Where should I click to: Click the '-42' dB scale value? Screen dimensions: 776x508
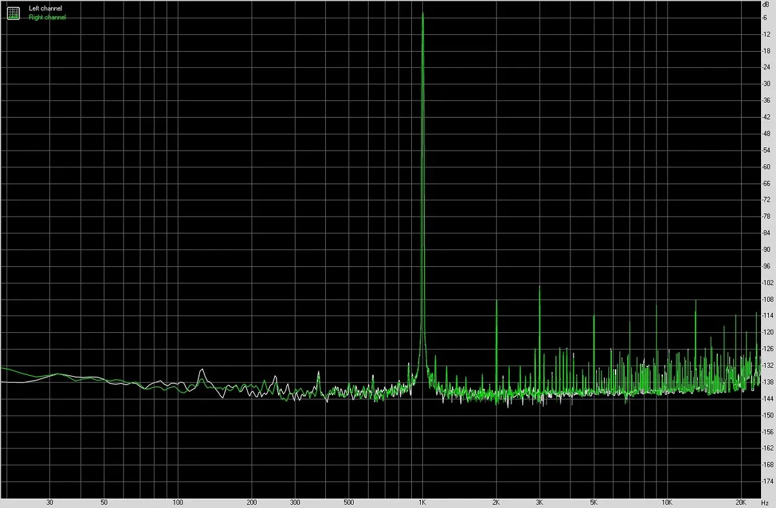[766, 117]
